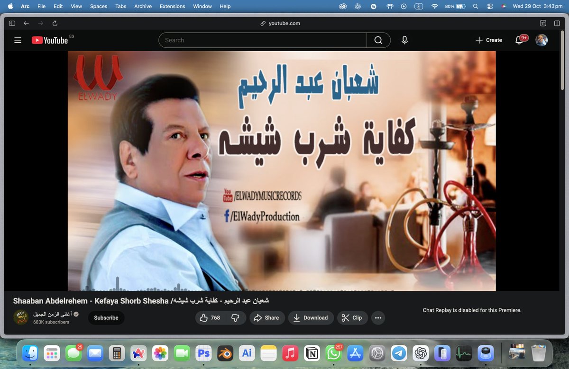This screenshot has height=369, width=569.
Task: Open the notifications bell
Action: [519, 40]
